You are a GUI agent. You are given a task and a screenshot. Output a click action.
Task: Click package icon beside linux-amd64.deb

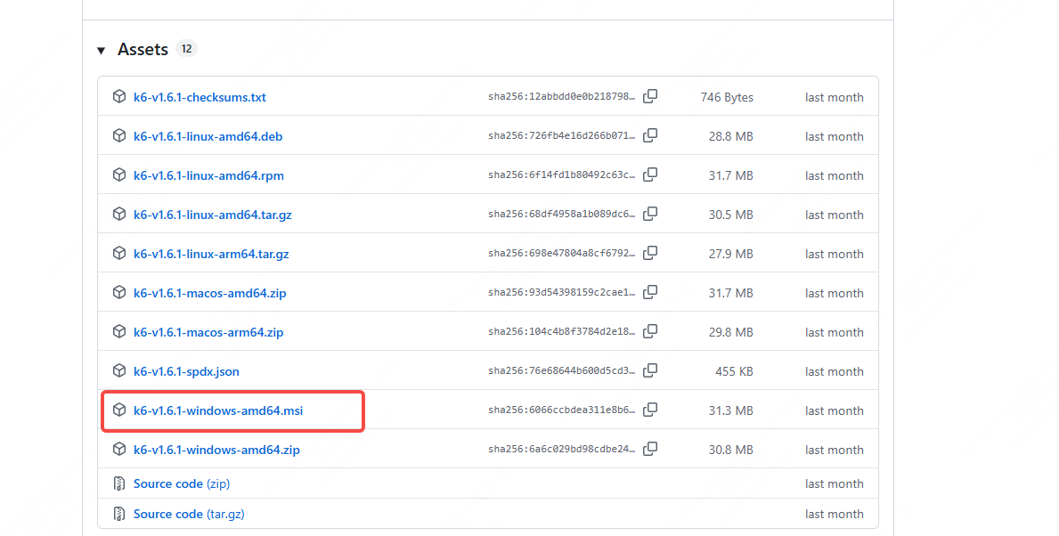tap(119, 135)
